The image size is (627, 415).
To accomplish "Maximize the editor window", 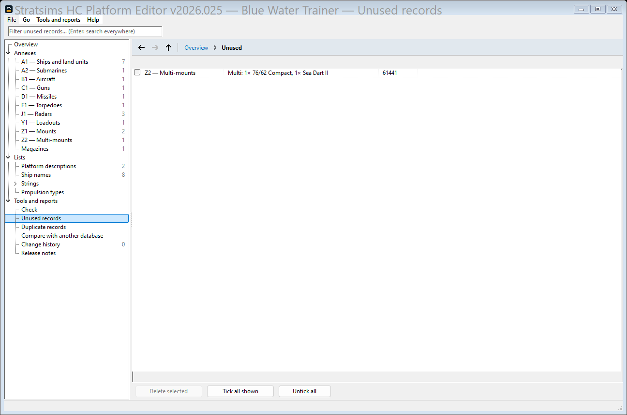I will click(x=598, y=9).
